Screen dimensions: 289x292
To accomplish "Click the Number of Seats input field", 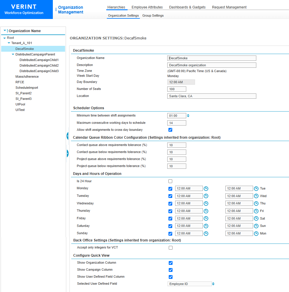I will pos(176,89).
